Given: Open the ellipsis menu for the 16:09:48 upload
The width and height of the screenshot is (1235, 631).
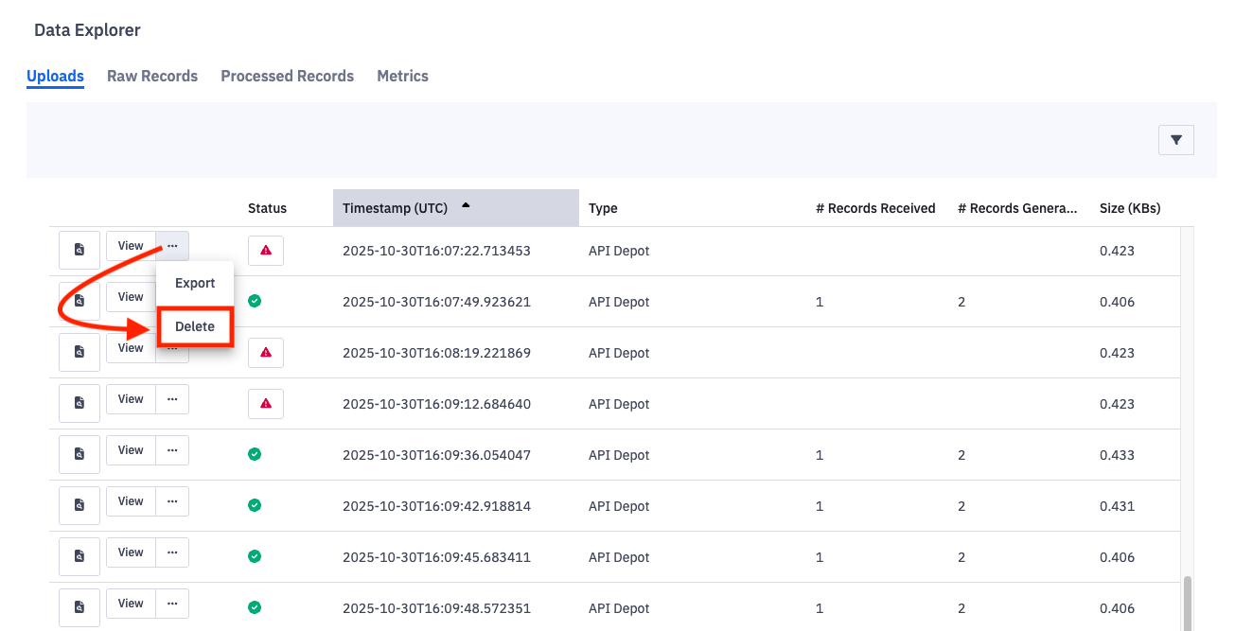Looking at the screenshot, I should click(171, 603).
